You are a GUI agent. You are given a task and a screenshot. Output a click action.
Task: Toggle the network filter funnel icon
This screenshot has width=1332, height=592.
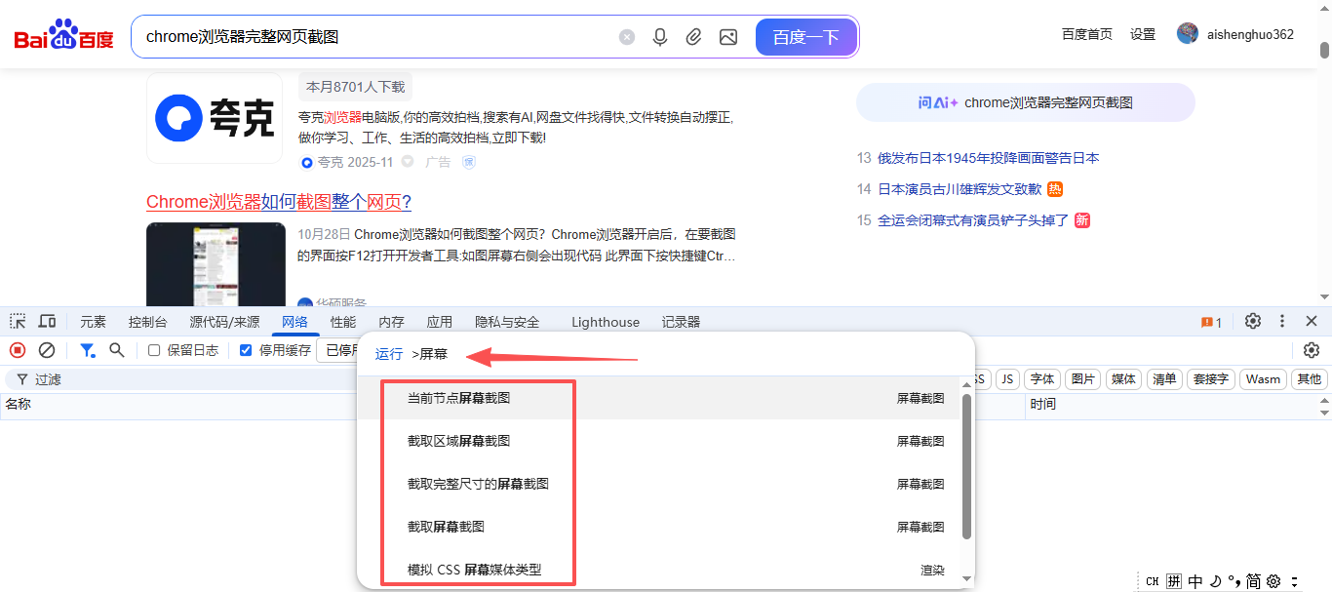pyautogui.click(x=88, y=350)
